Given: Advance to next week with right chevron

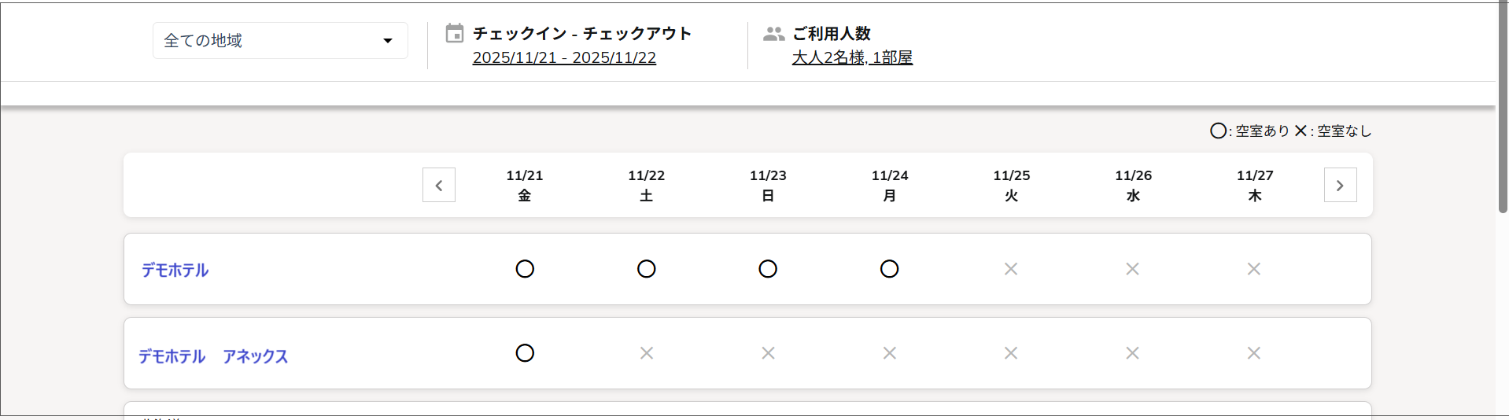Looking at the screenshot, I should point(1340,186).
